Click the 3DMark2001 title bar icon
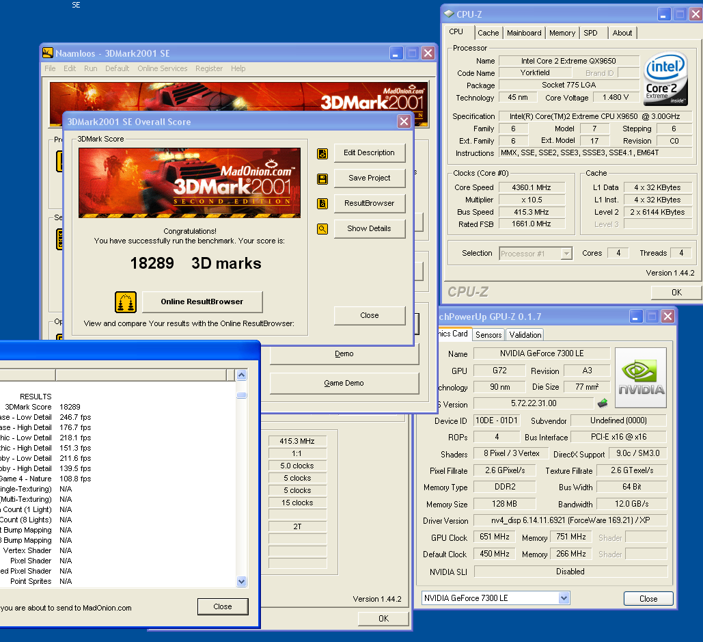 (x=48, y=53)
